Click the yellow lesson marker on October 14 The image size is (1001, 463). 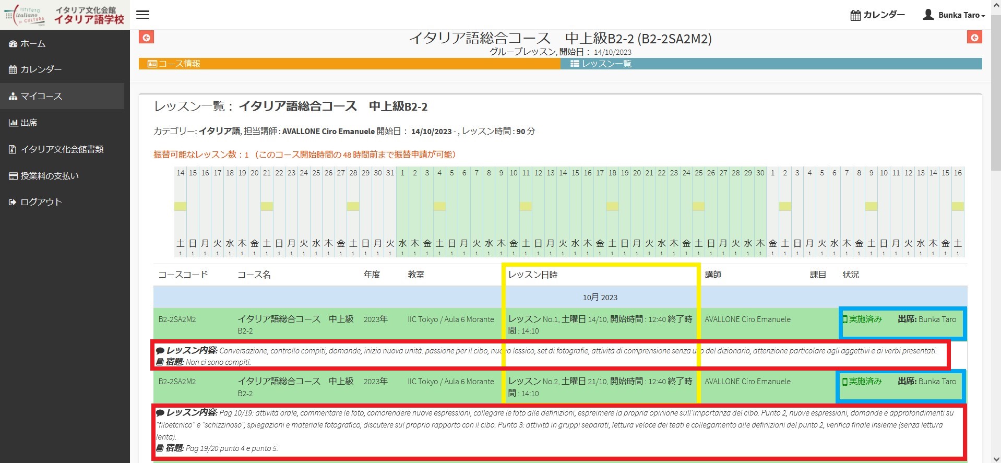[180, 206]
